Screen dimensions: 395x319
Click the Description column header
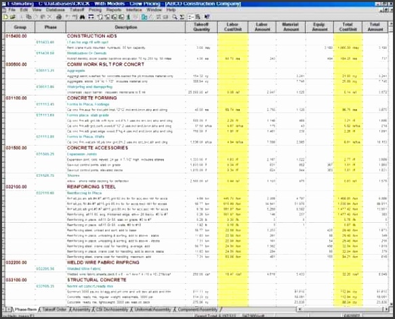pos(126,27)
